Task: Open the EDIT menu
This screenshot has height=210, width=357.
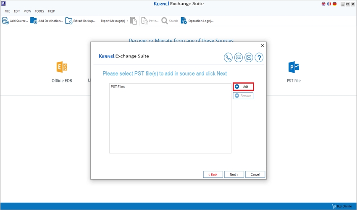Action: (x=17, y=11)
